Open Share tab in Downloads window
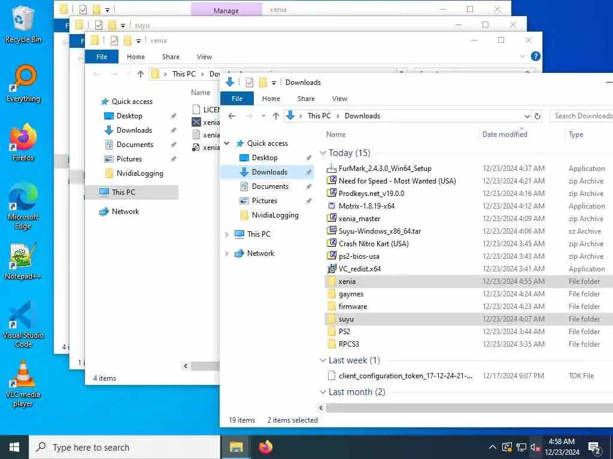613x459 pixels. coord(306,99)
